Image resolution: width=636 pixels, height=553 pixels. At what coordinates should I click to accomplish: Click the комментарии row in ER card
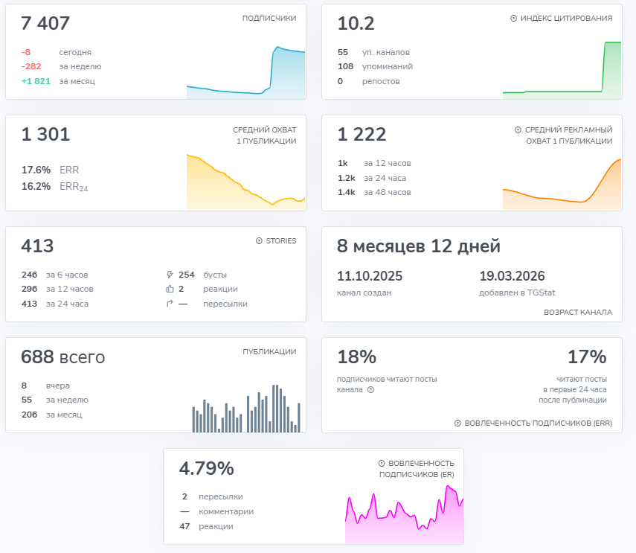tap(216, 511)
